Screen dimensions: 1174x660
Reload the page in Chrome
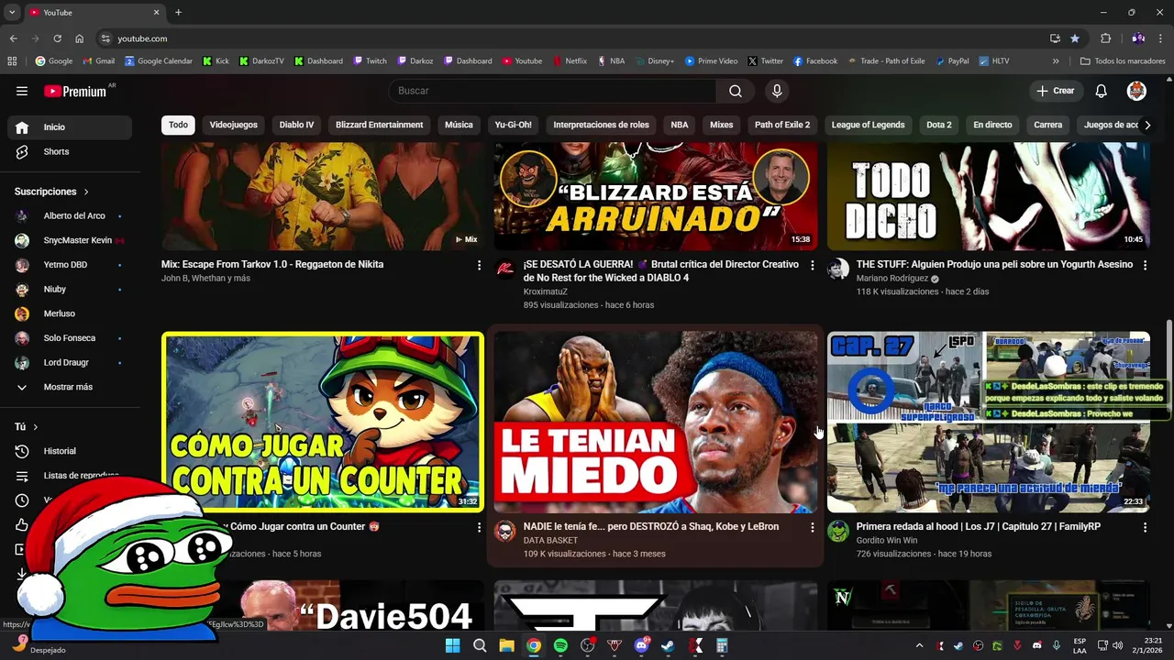pyautogui.click(x=57, y=38)
